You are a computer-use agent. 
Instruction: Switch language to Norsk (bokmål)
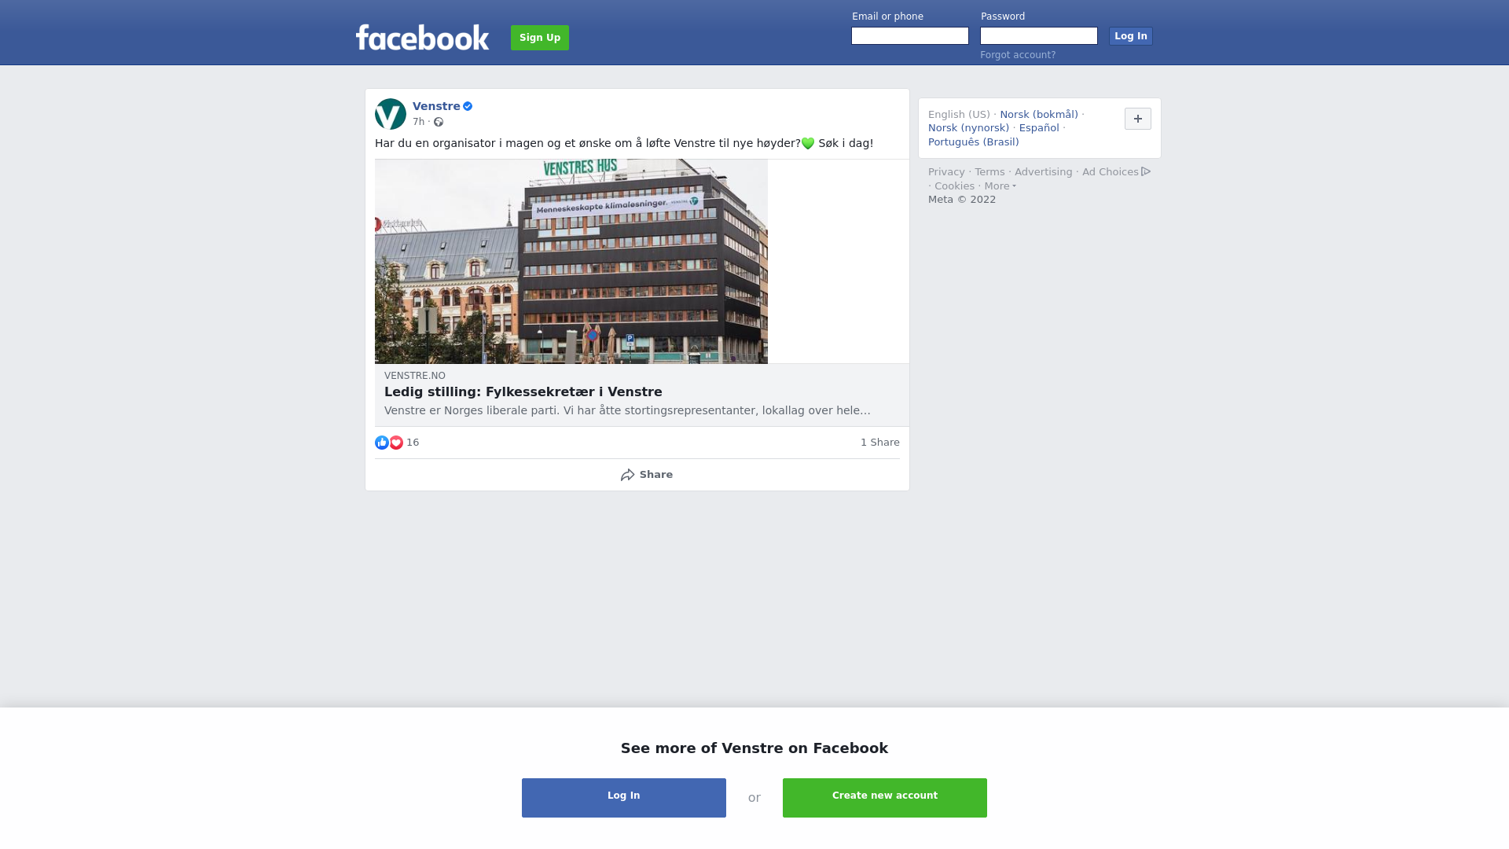(x=1039, y=115)
